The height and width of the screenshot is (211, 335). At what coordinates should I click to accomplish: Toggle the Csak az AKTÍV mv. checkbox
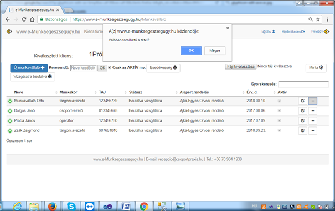(110, 67)
